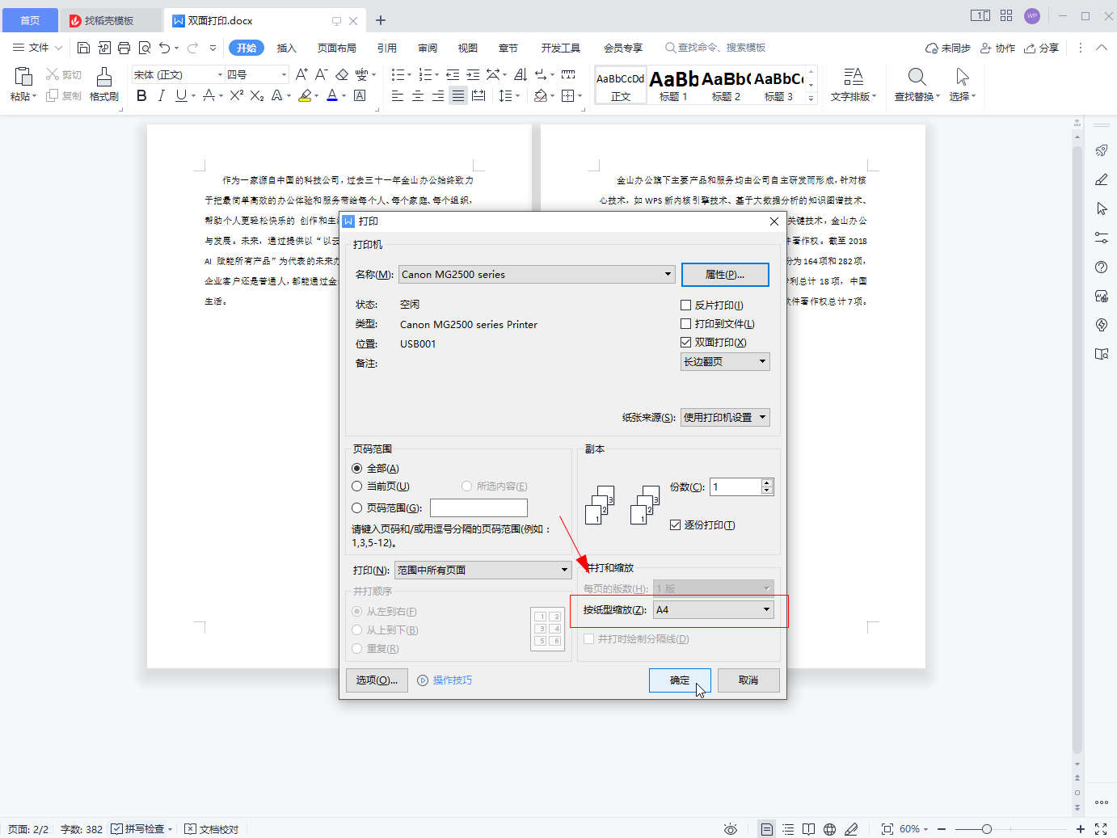The height and width of the screenshot is (838, 1117).
Task: Toggle italic formatting
Action: (161, 95)
